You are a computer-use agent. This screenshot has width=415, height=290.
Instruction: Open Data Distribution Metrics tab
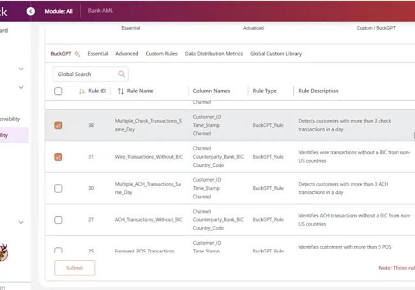point(214,54)
